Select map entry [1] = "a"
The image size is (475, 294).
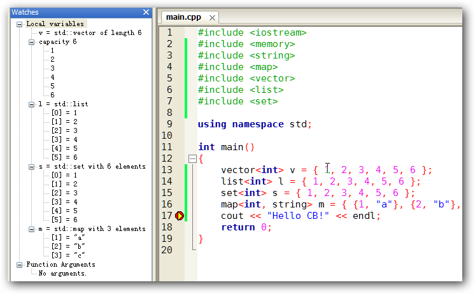pyautogui.click(x=68, y=238)
